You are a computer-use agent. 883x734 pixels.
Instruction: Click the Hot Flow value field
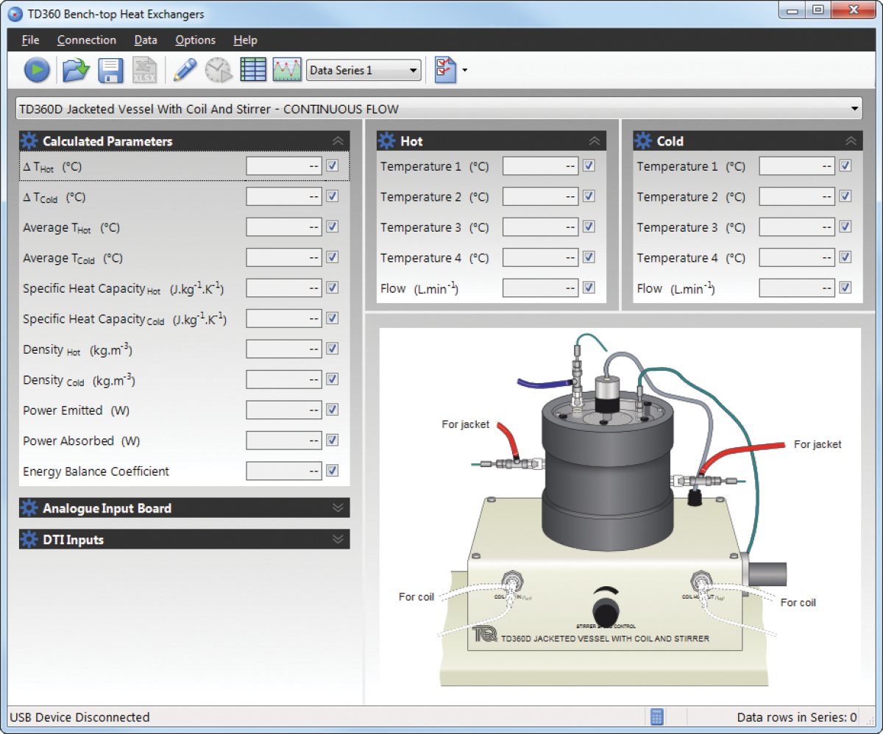pos(540,288)
